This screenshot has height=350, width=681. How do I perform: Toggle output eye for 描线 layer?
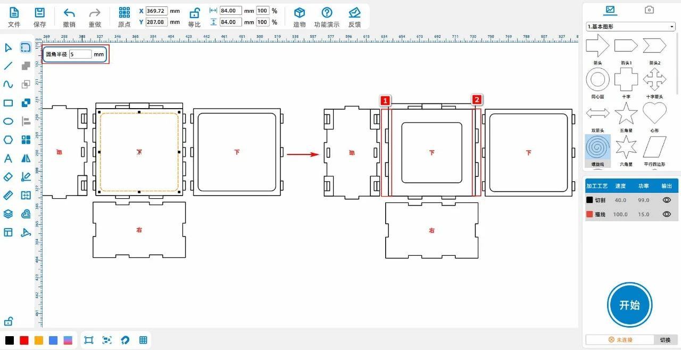point(666,214)
